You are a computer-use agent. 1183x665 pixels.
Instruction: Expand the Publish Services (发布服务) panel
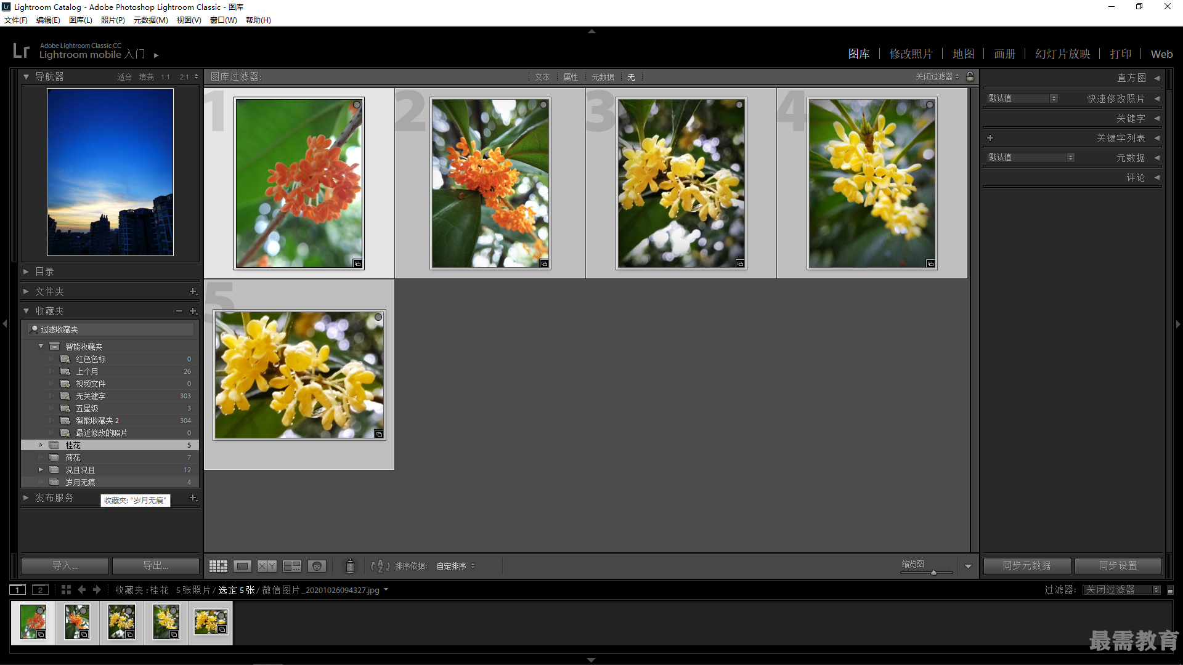point(26,498)
